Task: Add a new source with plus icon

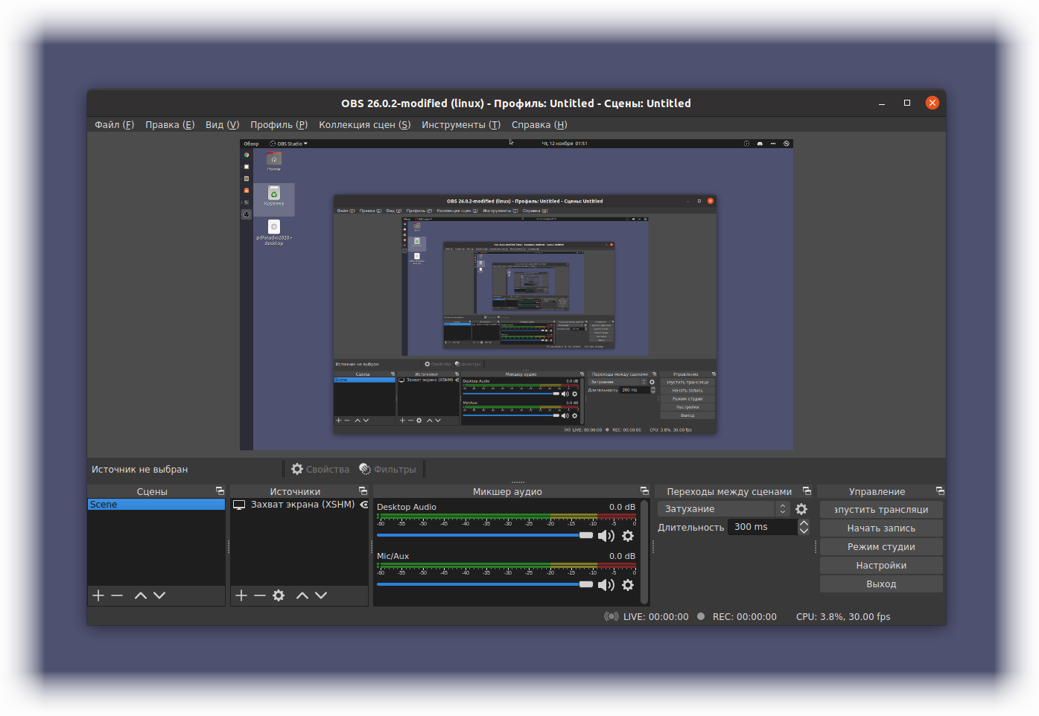Action: coord(241,595)
